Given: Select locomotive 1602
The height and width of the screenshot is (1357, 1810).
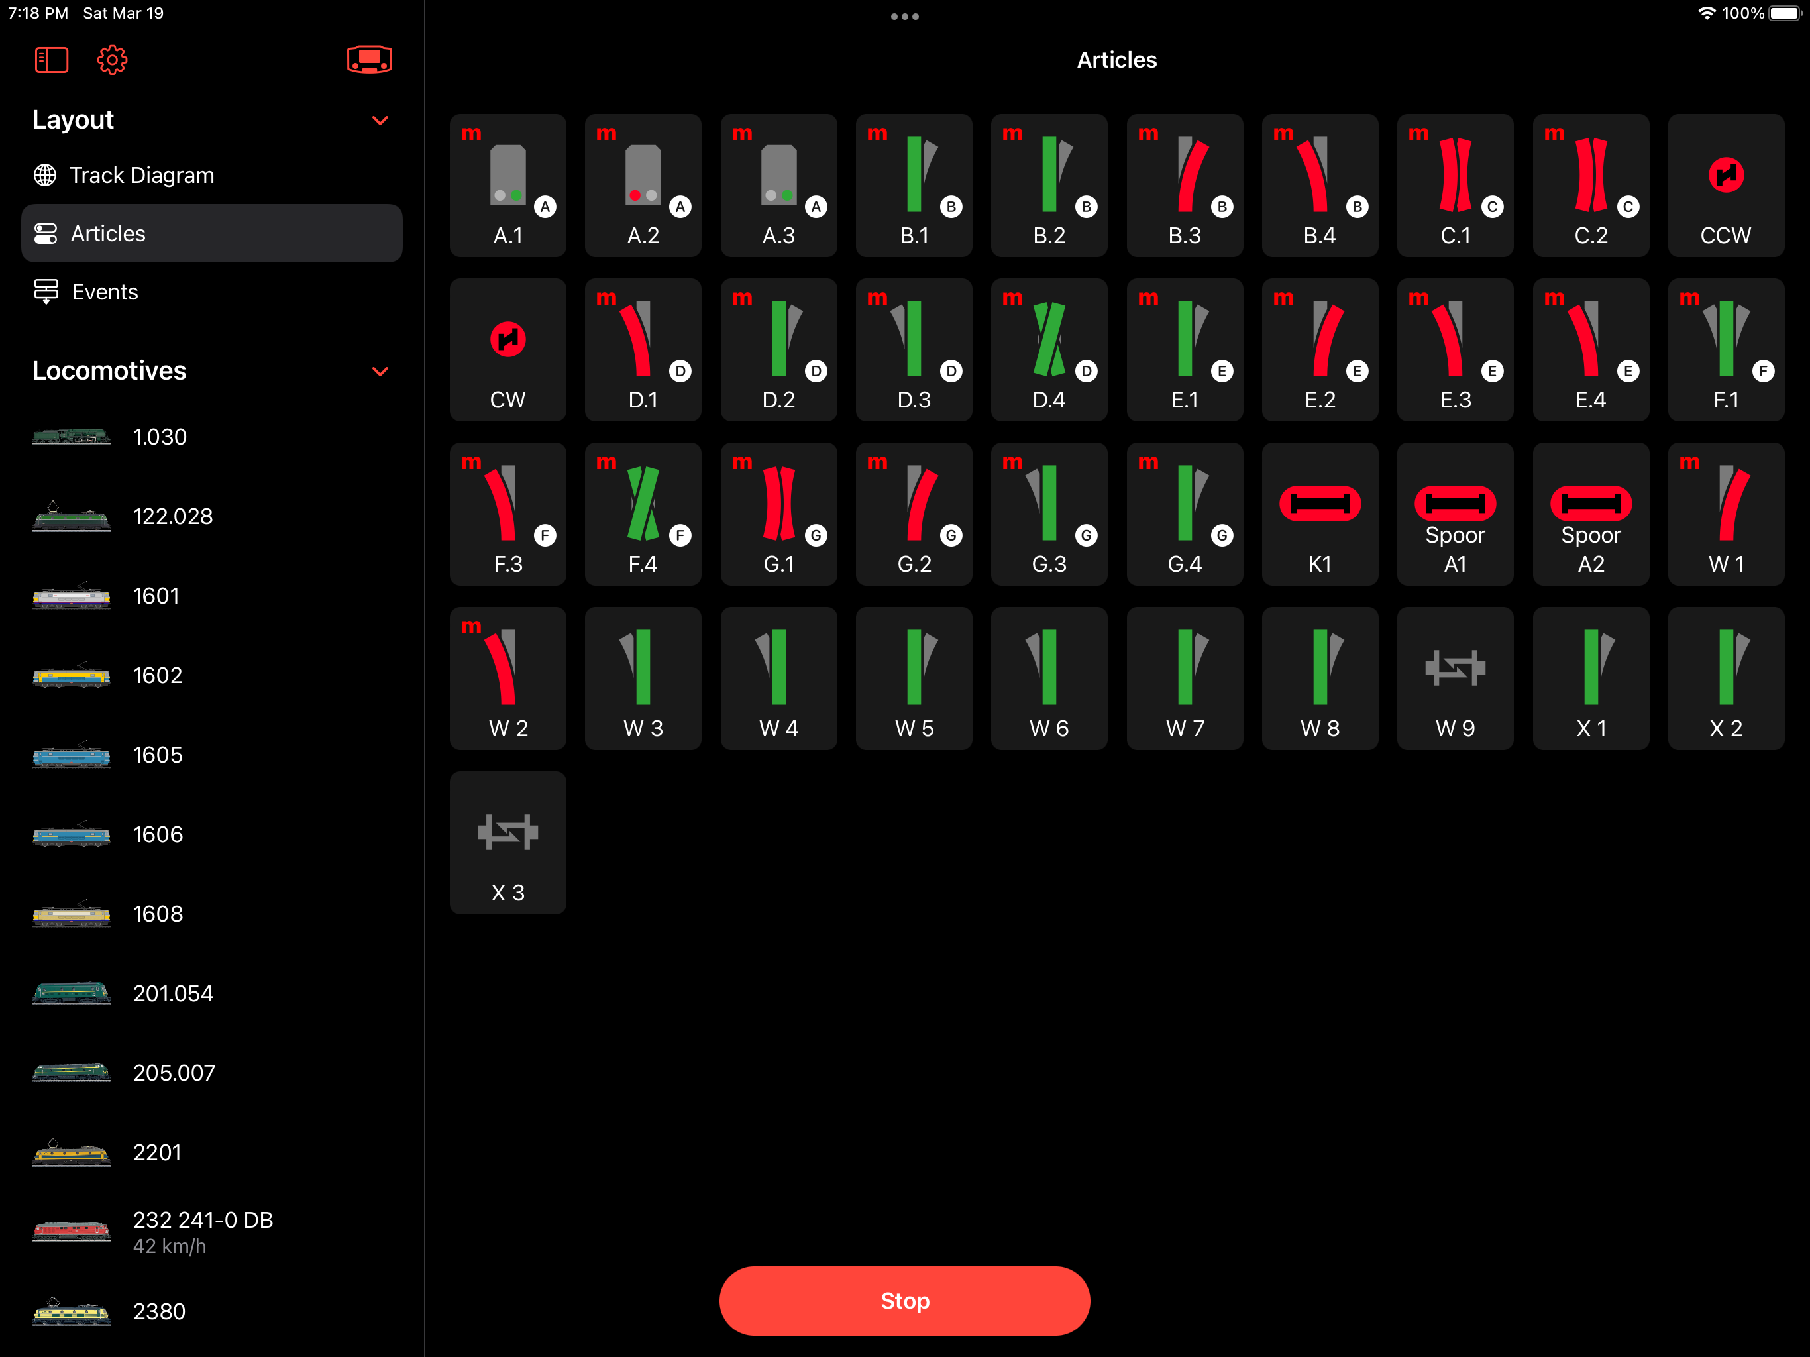Looking at the screenshot, I should [212, 675].
